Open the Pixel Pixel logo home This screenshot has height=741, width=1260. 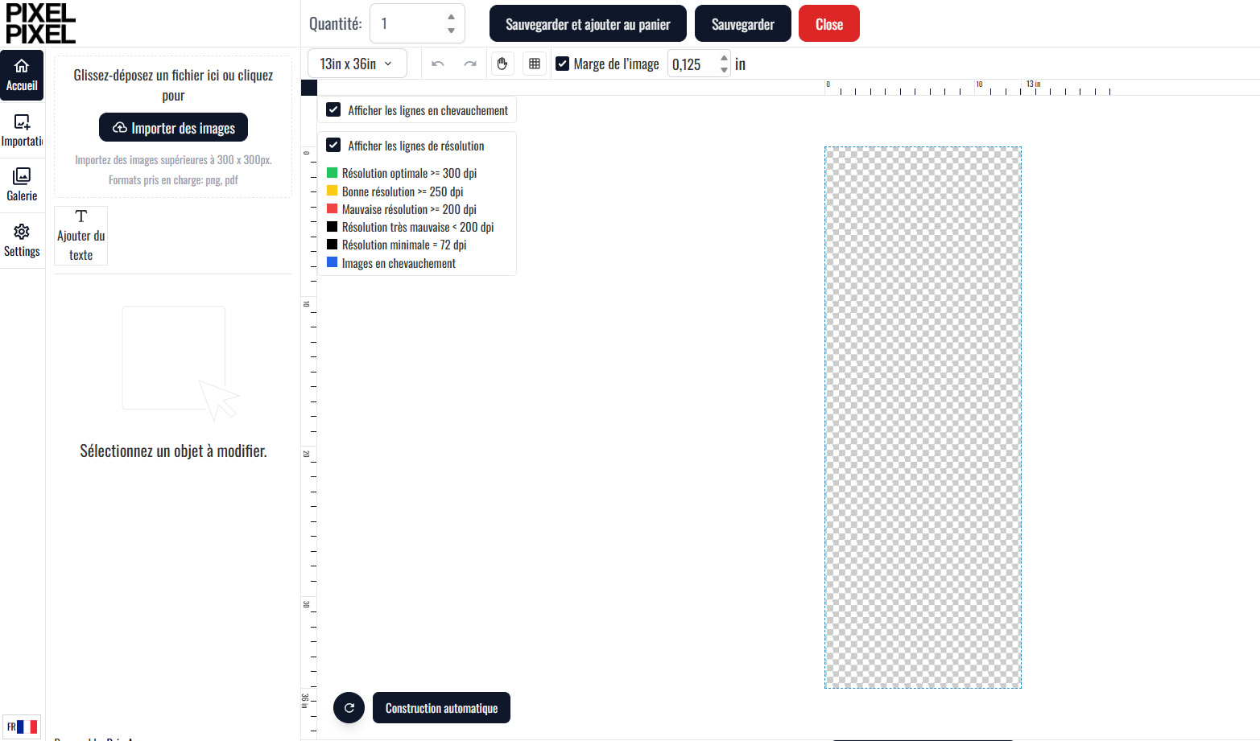(40, 23)
